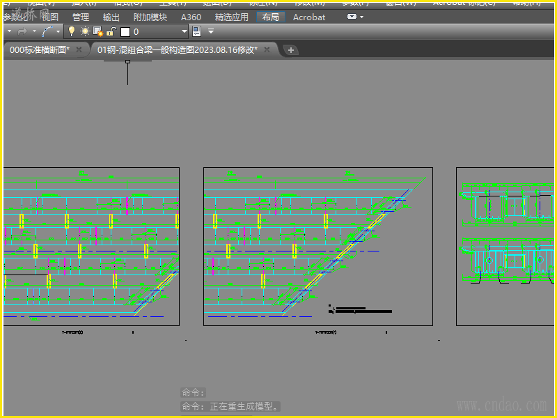
Task: Click the spline curve tool icon
Action: point(47,31)
